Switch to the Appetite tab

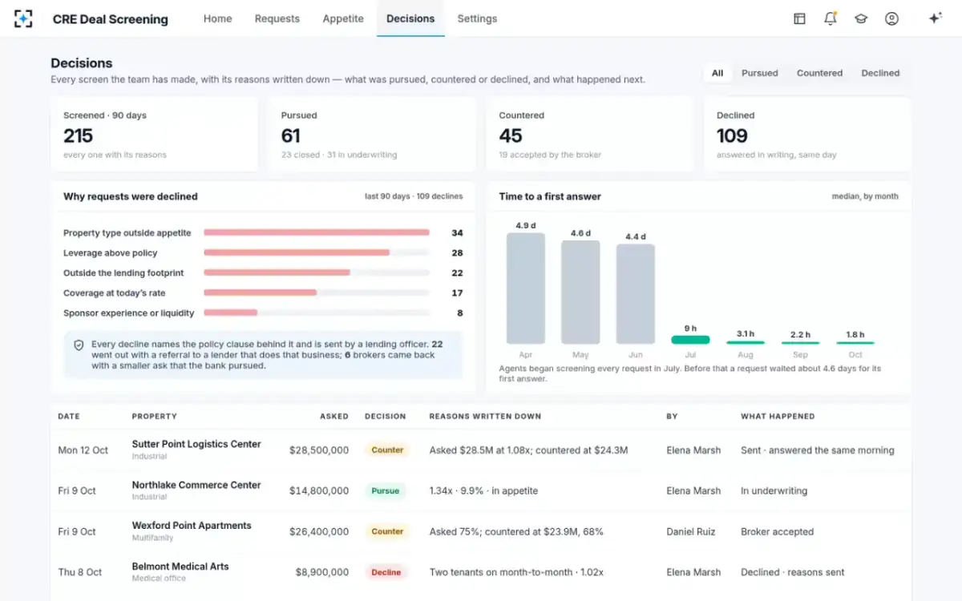pos(343,18)
